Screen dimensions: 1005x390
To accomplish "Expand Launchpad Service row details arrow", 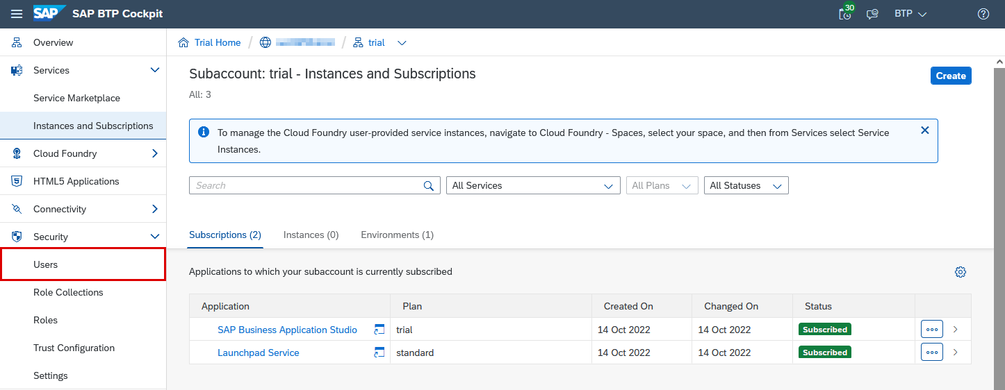I will tap(956, 353).
